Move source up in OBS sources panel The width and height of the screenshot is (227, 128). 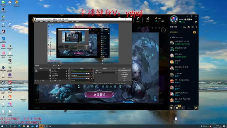tap(58, 81)
